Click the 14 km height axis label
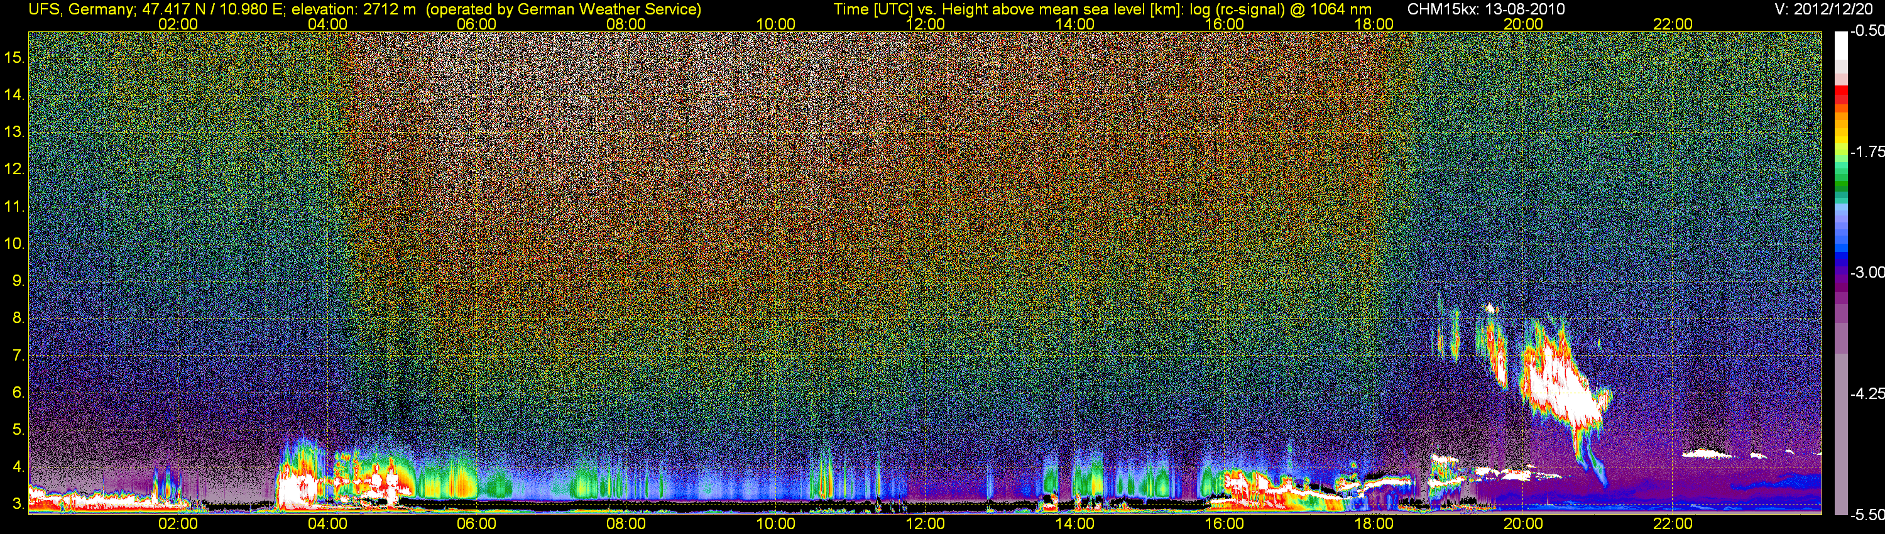The image size is (1885, 534). click(14, 94)
